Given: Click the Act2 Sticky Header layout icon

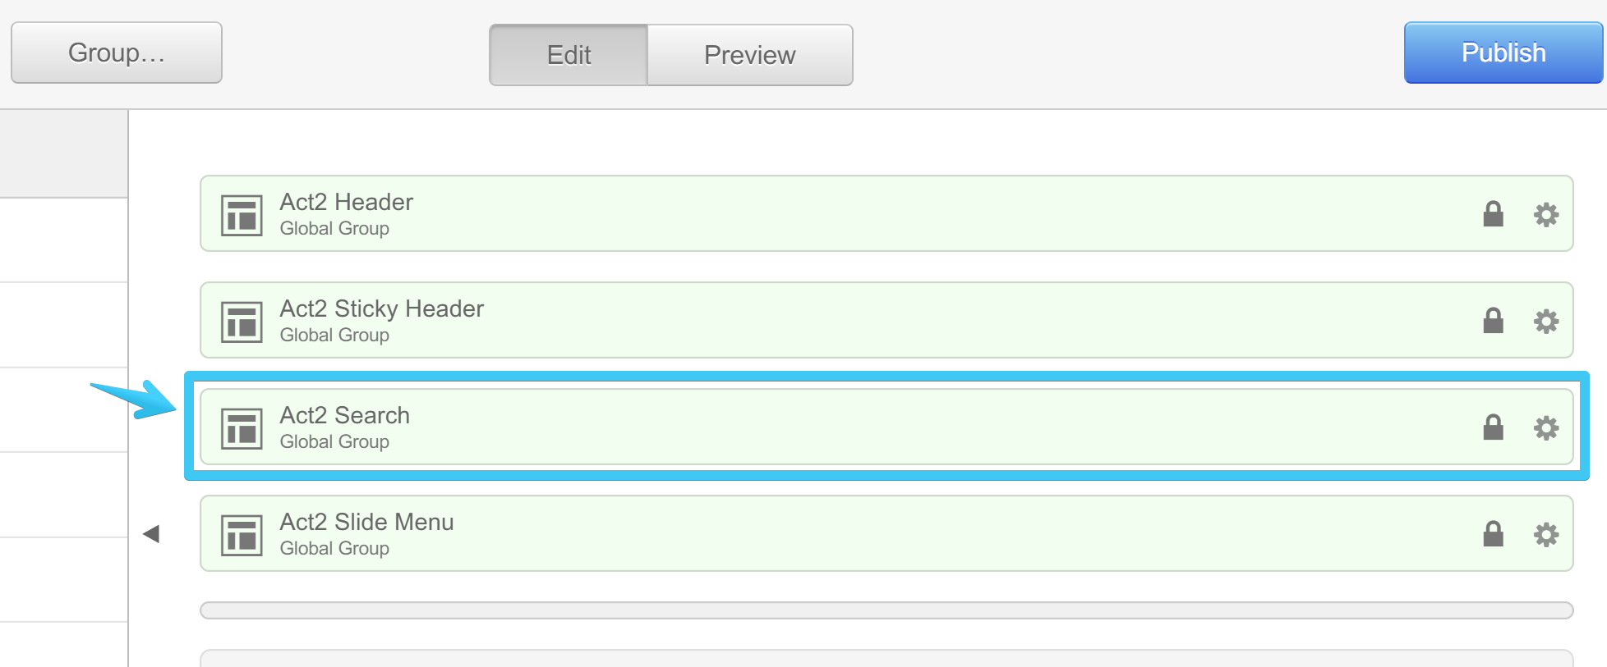Looking at the screenshot, I should (x=242, y=322).
